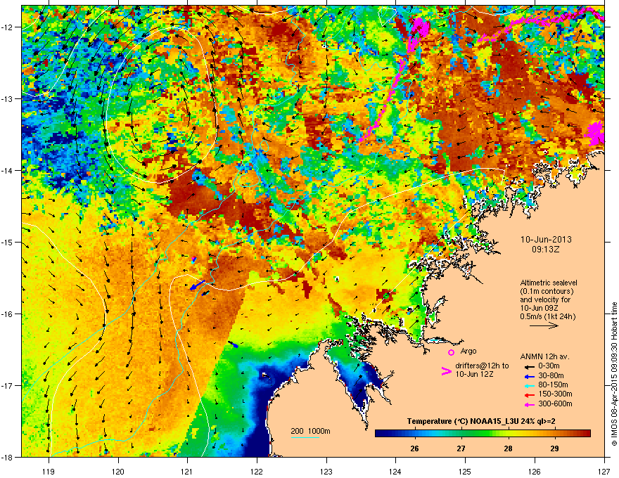This screenshot has height=478, width=619.
Task: Click the magenta Argo circle legend marker
Action: point(451,352)
